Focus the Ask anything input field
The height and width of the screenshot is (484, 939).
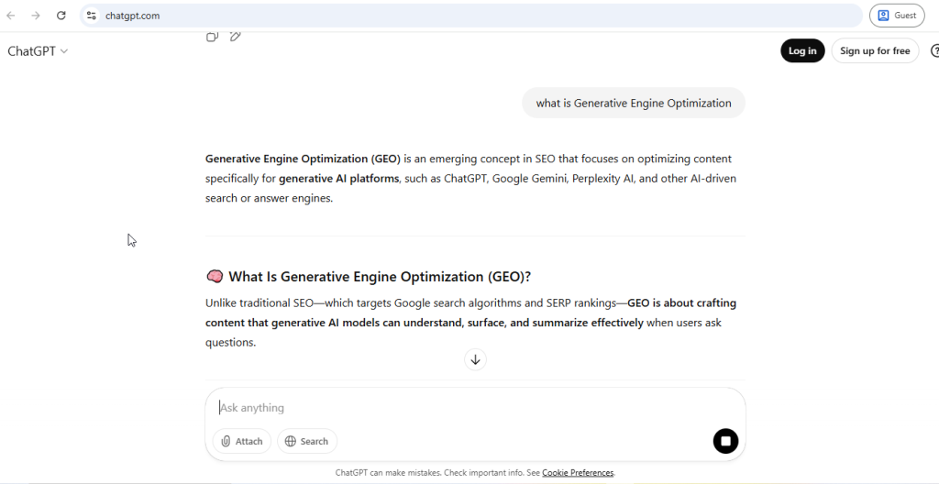tap(475, 408)
